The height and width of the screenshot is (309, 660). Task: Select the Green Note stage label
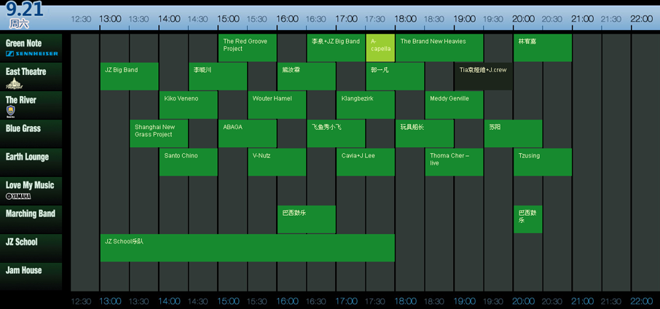coord(24,43)
